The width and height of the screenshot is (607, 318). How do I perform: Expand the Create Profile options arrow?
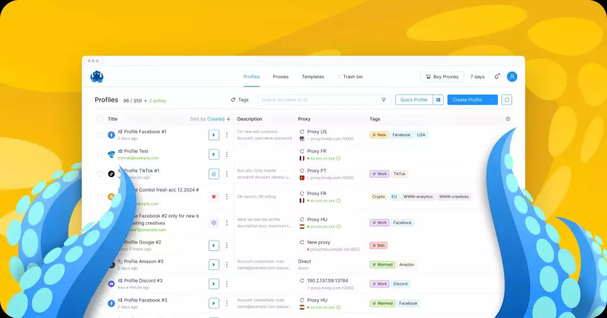493,100
